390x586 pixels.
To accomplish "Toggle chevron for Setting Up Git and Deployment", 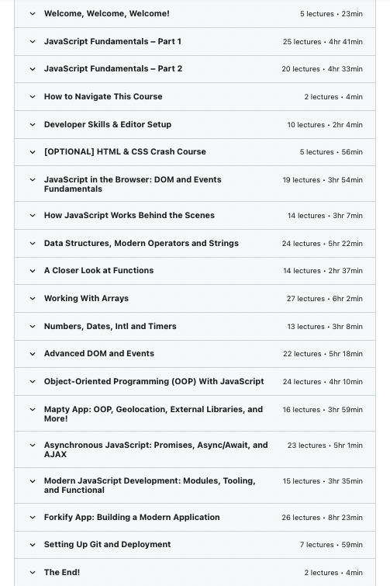I will pos(33,545).
